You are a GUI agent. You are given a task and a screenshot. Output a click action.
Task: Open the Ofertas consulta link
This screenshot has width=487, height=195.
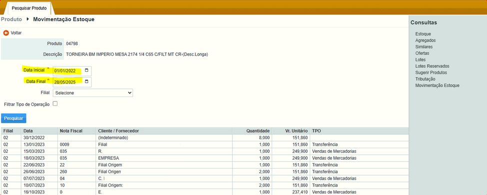(423, 53)
